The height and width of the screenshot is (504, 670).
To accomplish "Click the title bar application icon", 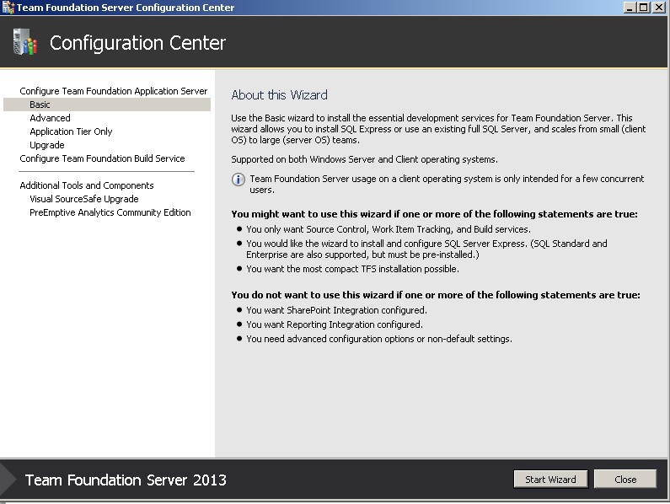I will click(8, 8).
